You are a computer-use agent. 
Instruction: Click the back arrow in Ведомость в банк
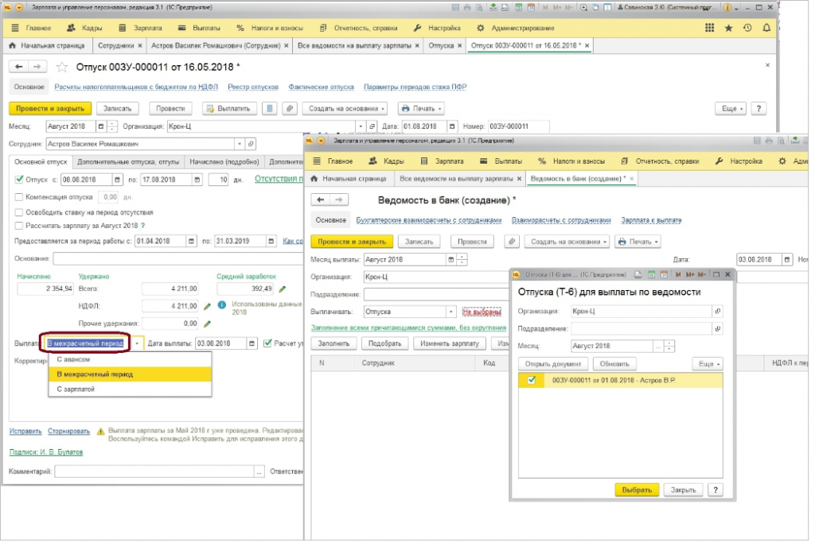[x=320, y=199]
